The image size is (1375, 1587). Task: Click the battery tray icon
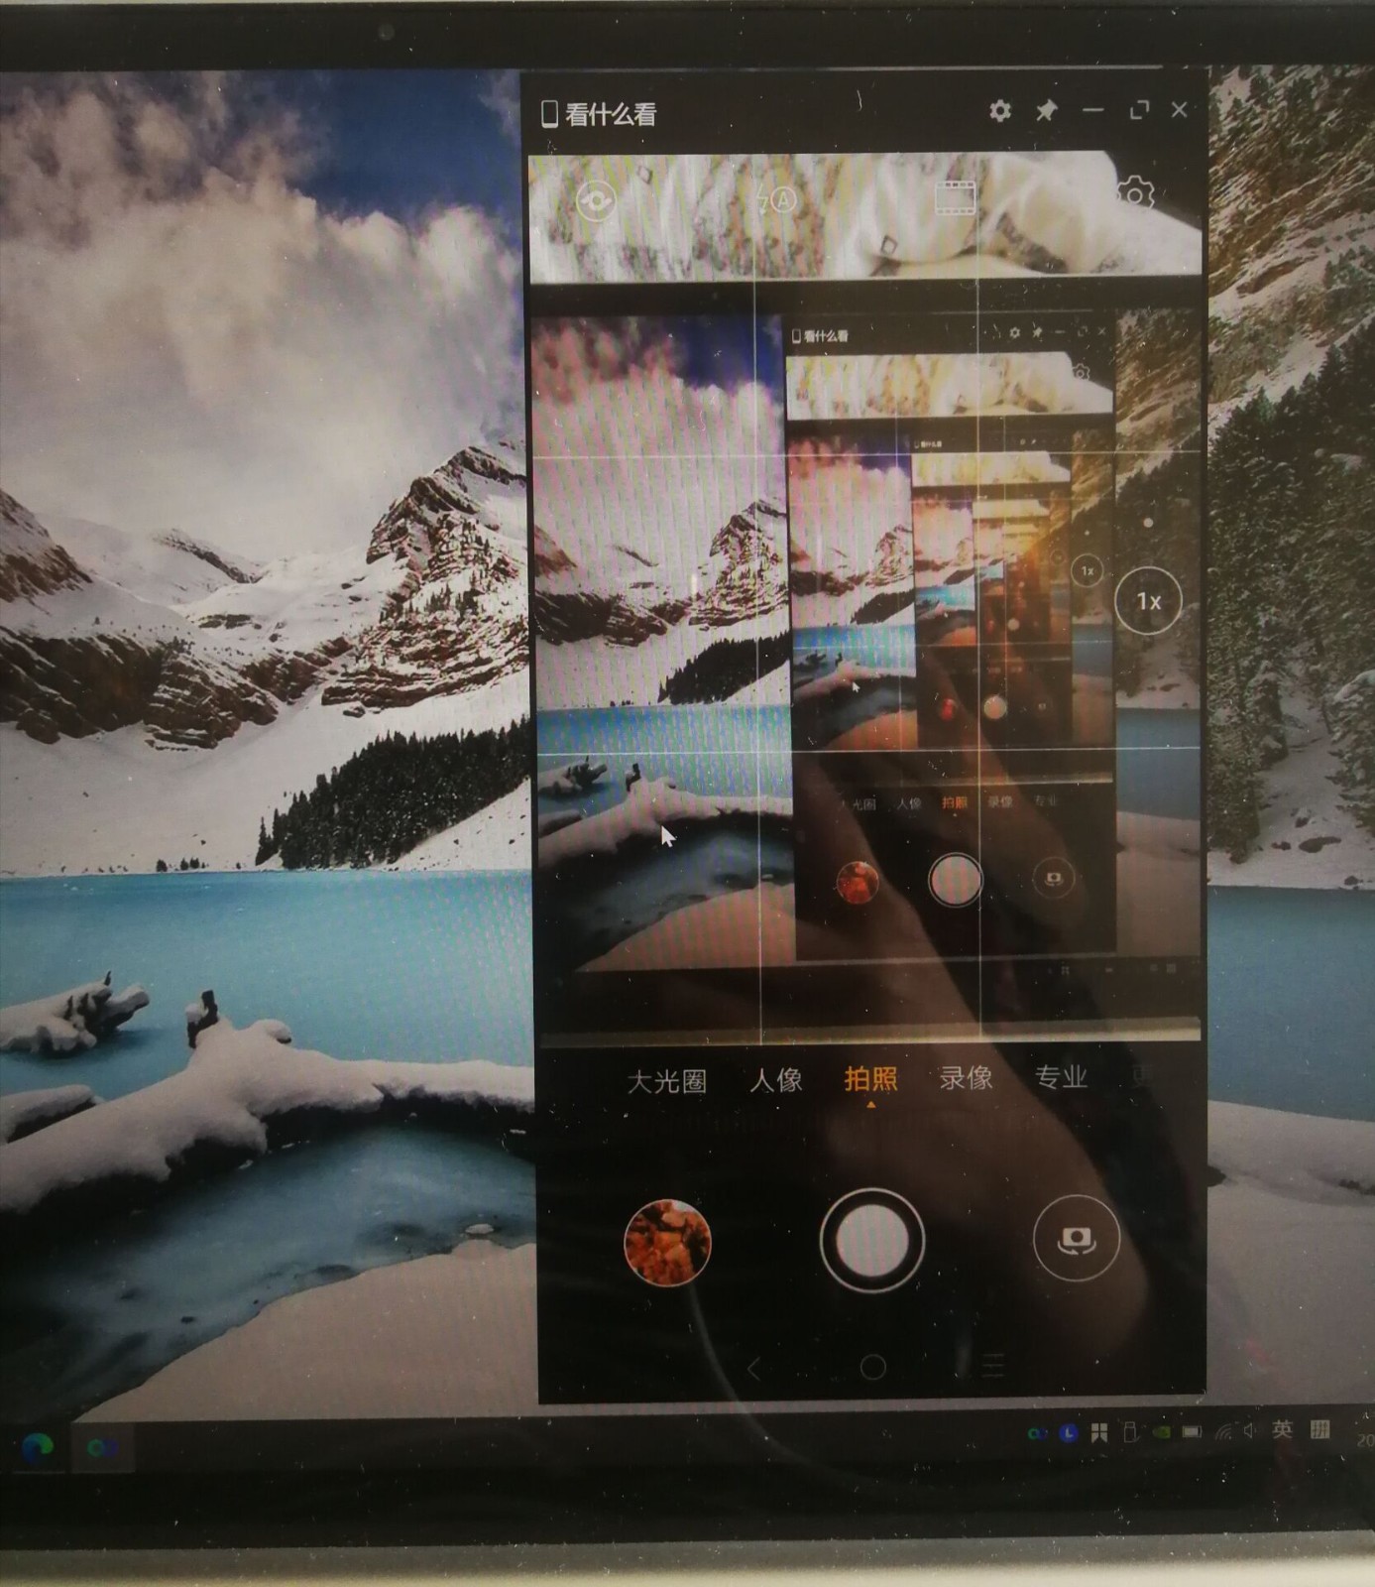point(1191,1432)
